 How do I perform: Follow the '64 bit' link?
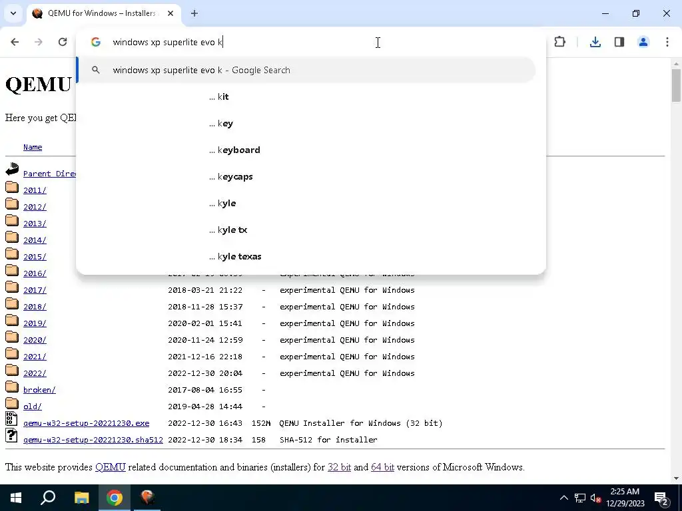coord(382,467)
